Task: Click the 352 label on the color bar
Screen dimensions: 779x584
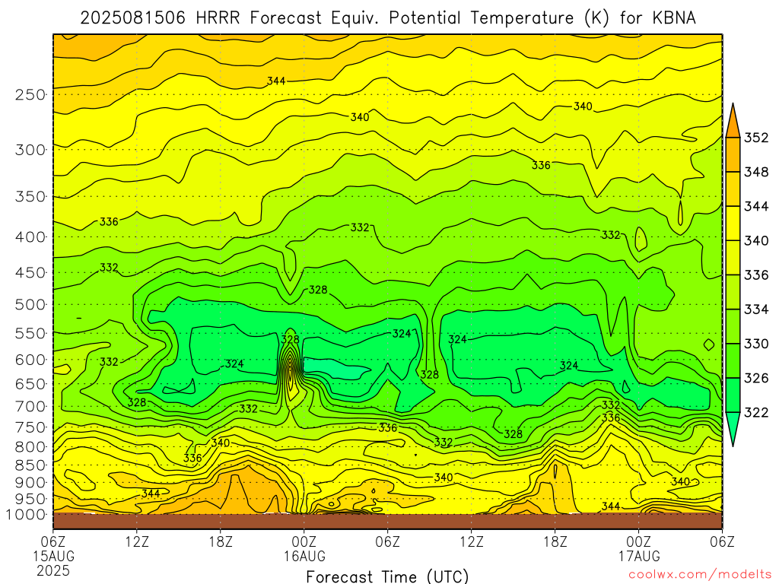Action: pyautogui.click(x=756, y=138)
